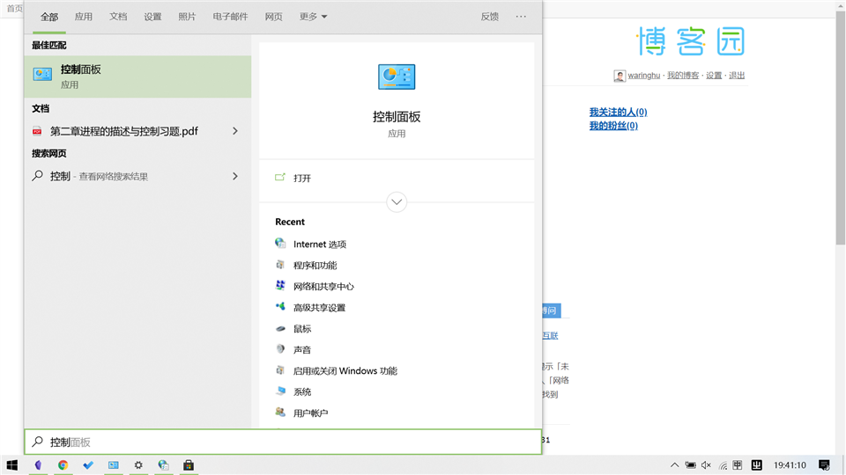Switch to the 全部 search tab

coord(49,17)
